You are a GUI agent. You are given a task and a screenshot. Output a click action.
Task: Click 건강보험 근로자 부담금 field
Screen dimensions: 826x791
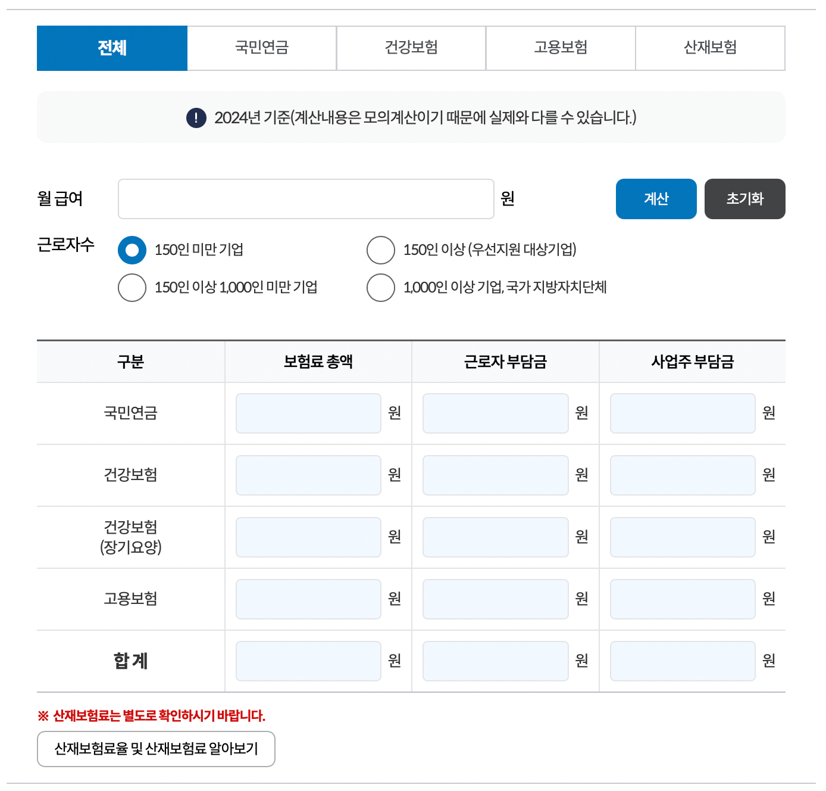[x=495, y=475]
